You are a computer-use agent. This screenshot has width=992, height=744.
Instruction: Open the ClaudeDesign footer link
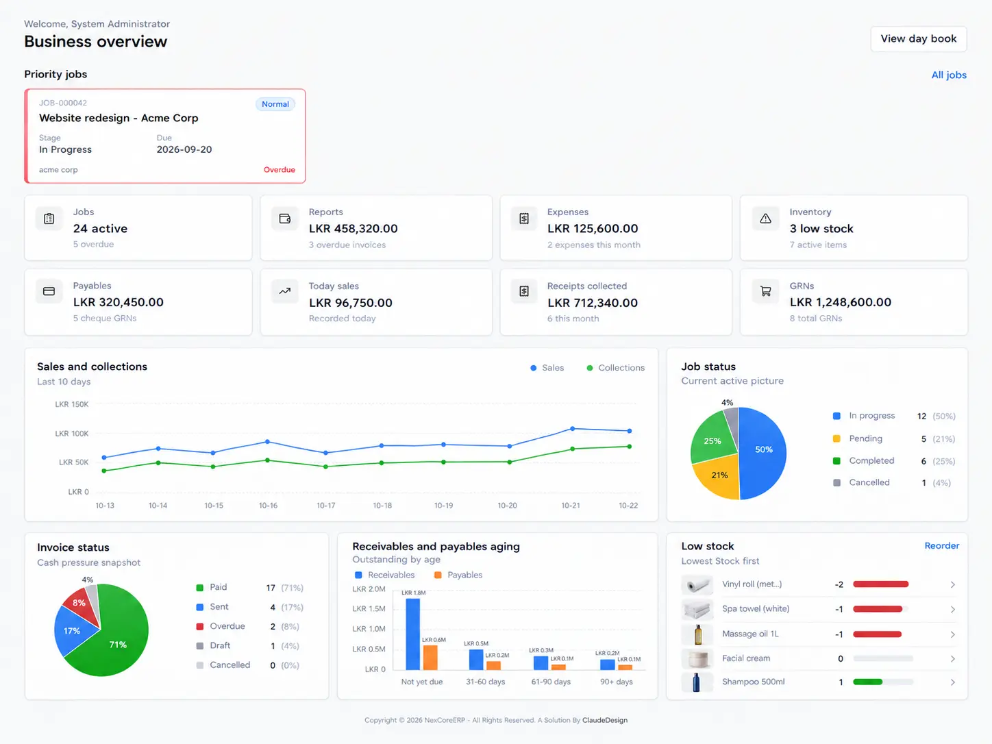point(605,720)
